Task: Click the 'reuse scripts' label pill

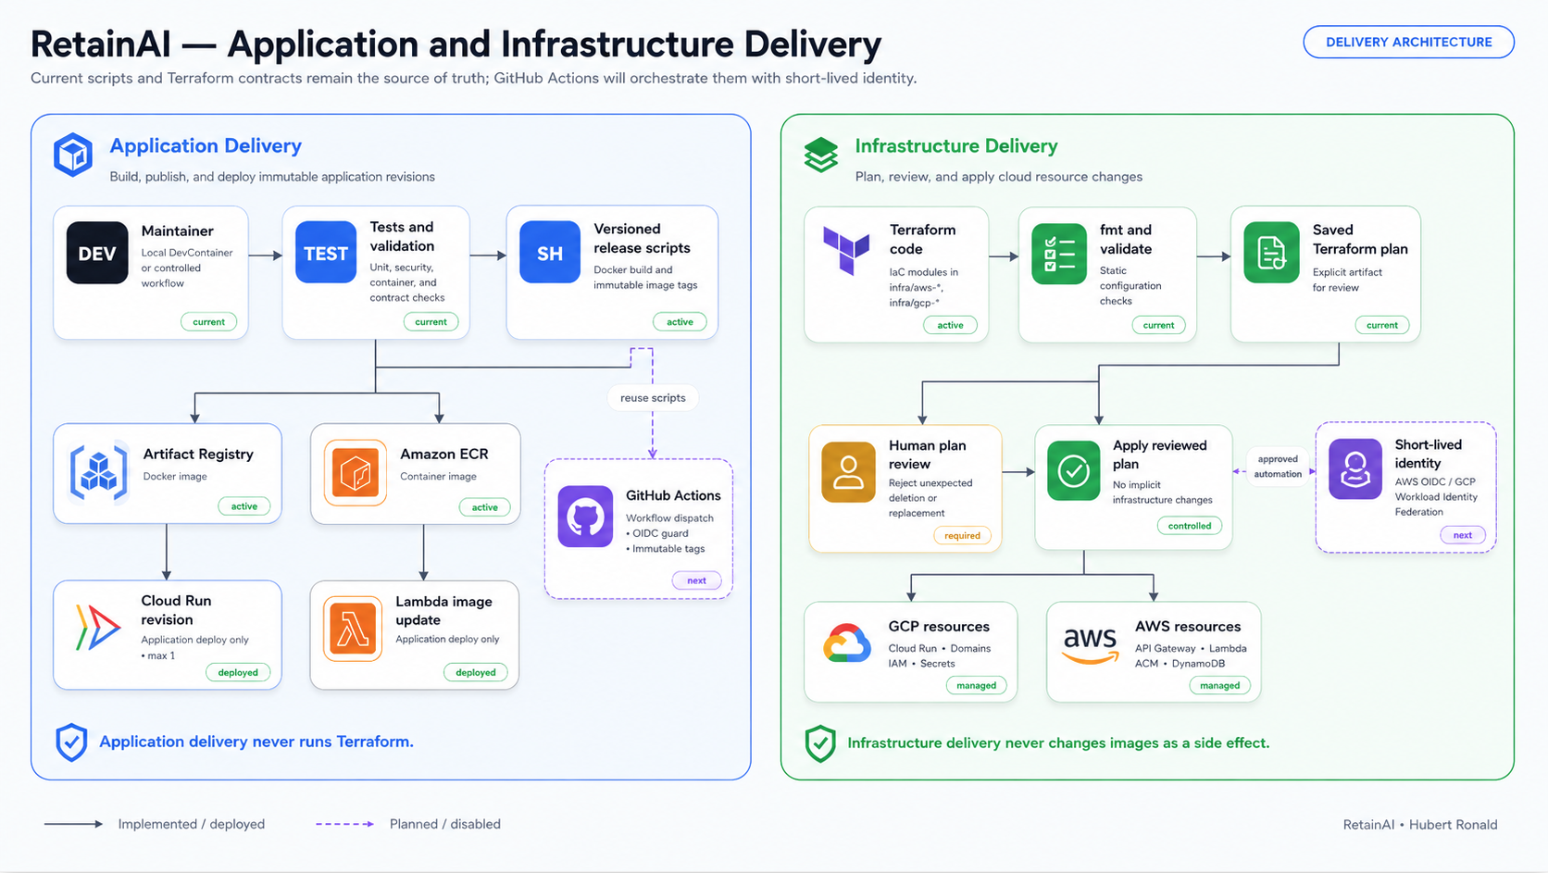Action: (x=653, y=398)
